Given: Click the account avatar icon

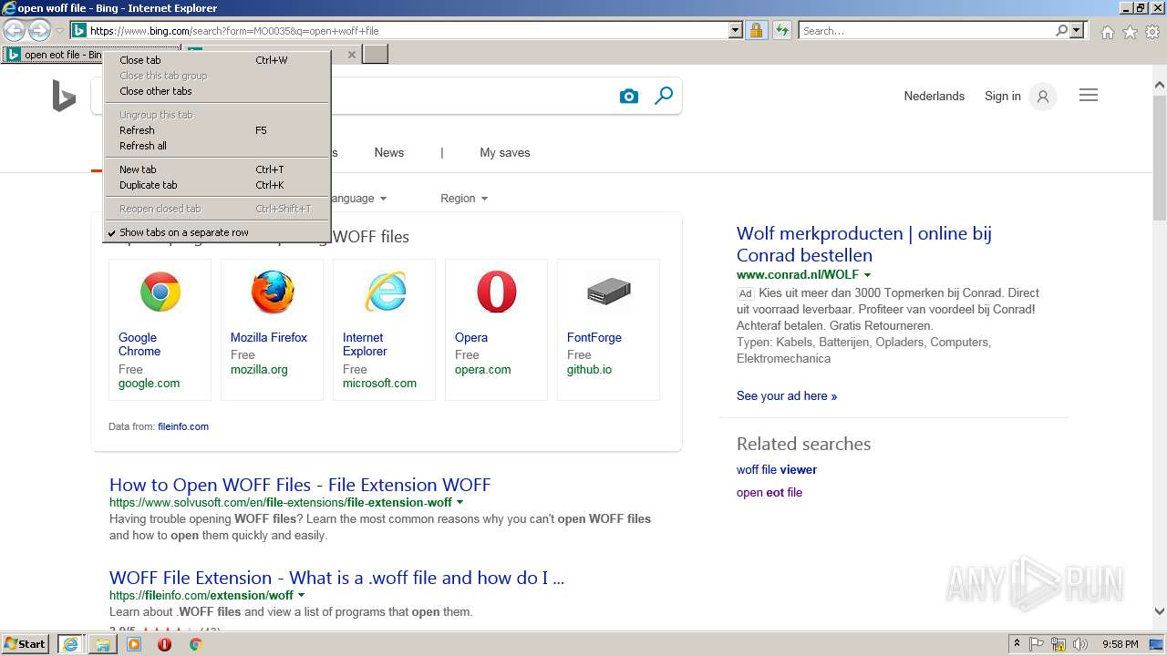Looking at the screenshot, I should (x=1043, y=96).
